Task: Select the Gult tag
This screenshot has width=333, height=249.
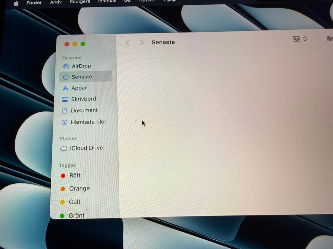Action: tap(70, 202)
